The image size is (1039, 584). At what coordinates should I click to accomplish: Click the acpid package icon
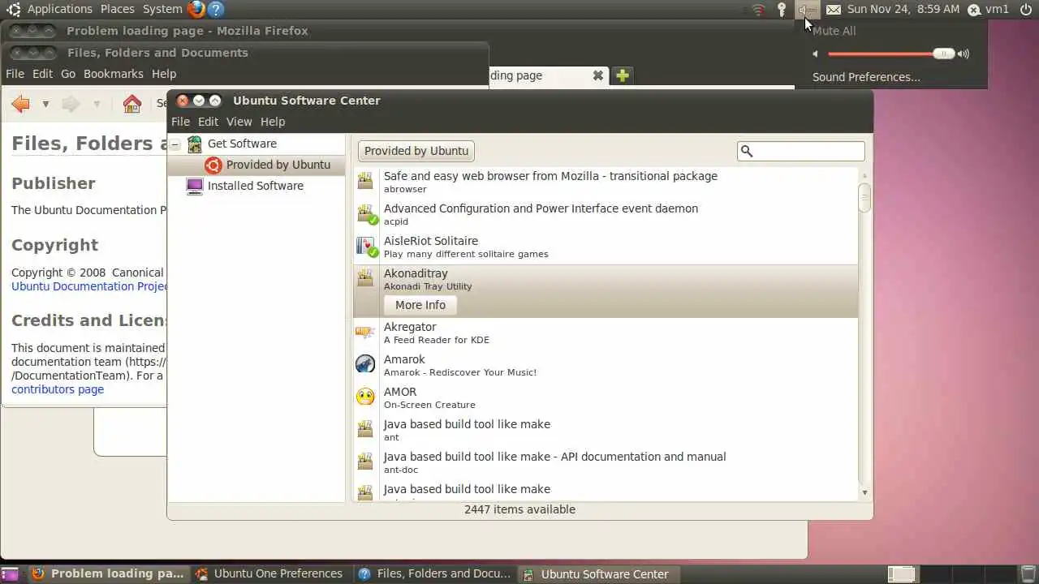tap(367, 213)
